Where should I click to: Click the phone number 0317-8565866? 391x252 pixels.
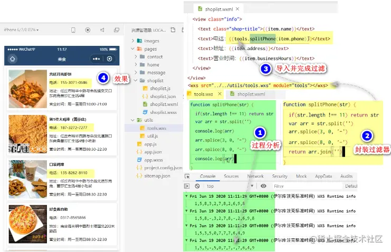pos(73,218)
